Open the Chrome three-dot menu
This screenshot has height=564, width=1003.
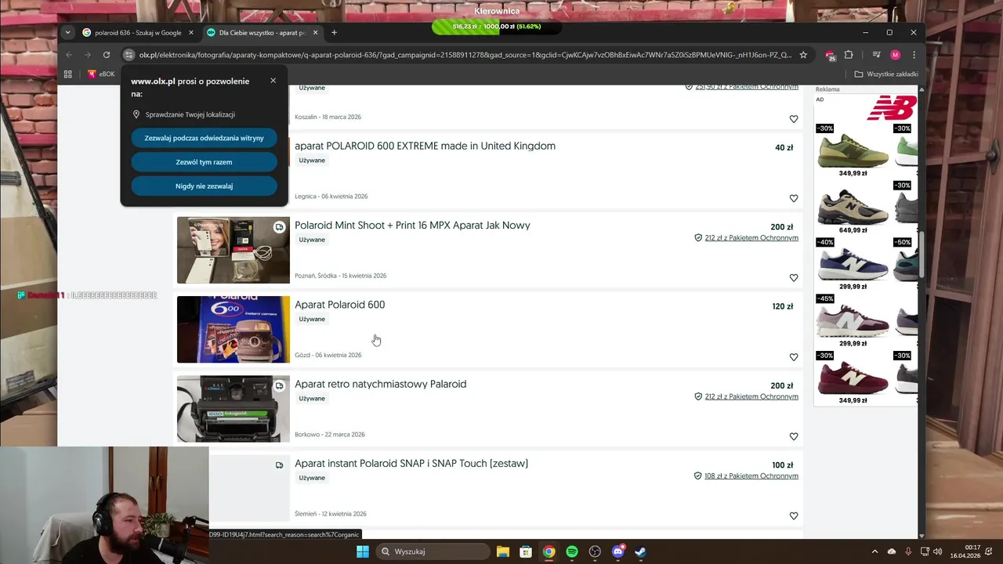tap(914, 55)
